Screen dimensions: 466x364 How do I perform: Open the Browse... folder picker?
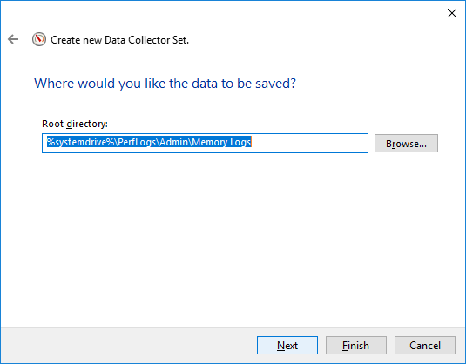coord(406,143)
